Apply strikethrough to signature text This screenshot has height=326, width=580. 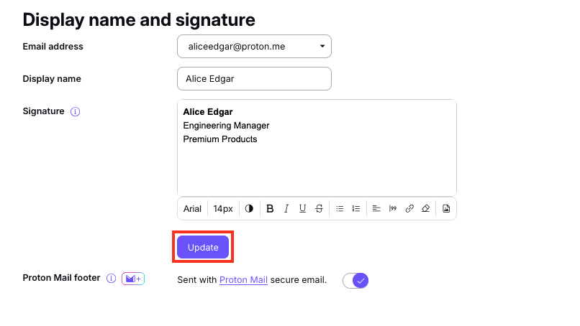point(319,209)
